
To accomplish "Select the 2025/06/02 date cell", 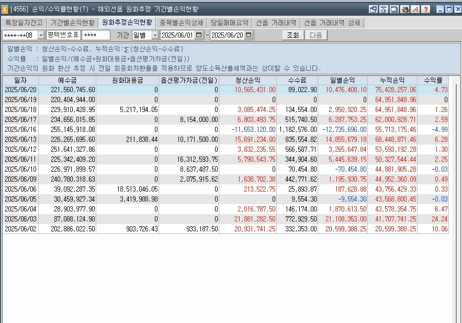I will coord(20,229).
